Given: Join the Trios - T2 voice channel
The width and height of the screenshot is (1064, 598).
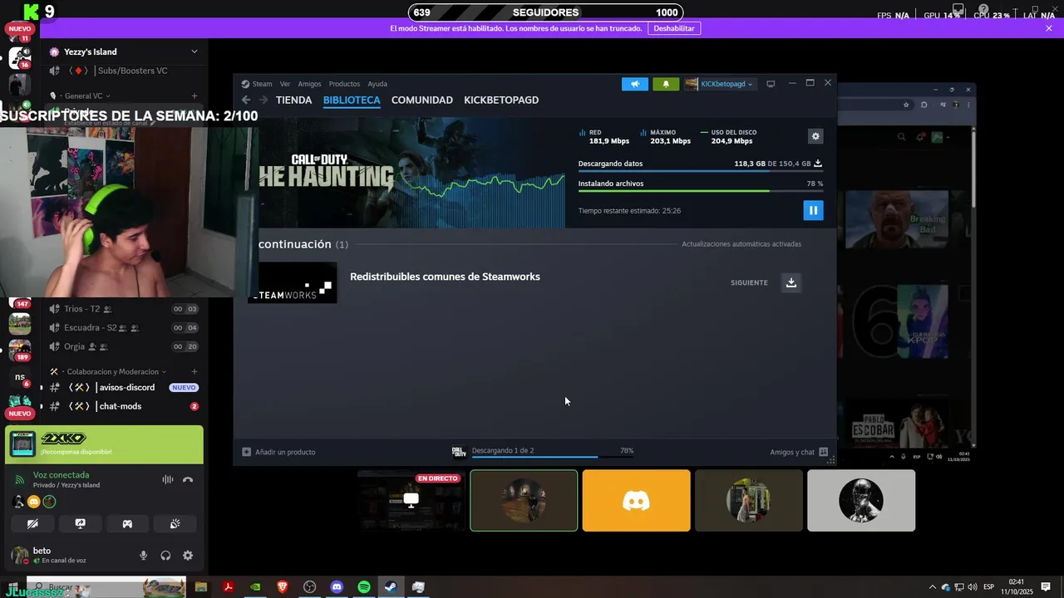Looking at the screenshot, I should (123, 309).
